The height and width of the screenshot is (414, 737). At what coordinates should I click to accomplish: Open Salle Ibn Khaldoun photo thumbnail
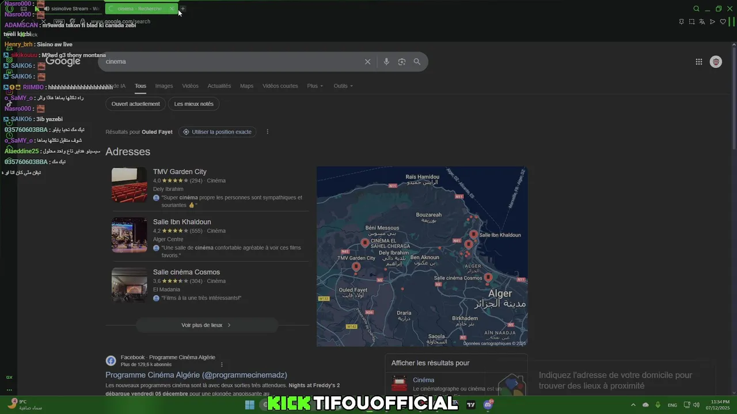pyautogui.click(x=129, y=235)
